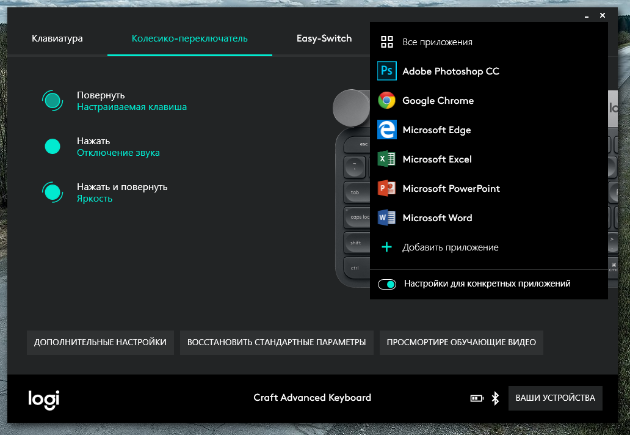Open Настраиваемая клавиша assignment
Viewport: 630px width, 435px height.
click(x=132, y=107)
